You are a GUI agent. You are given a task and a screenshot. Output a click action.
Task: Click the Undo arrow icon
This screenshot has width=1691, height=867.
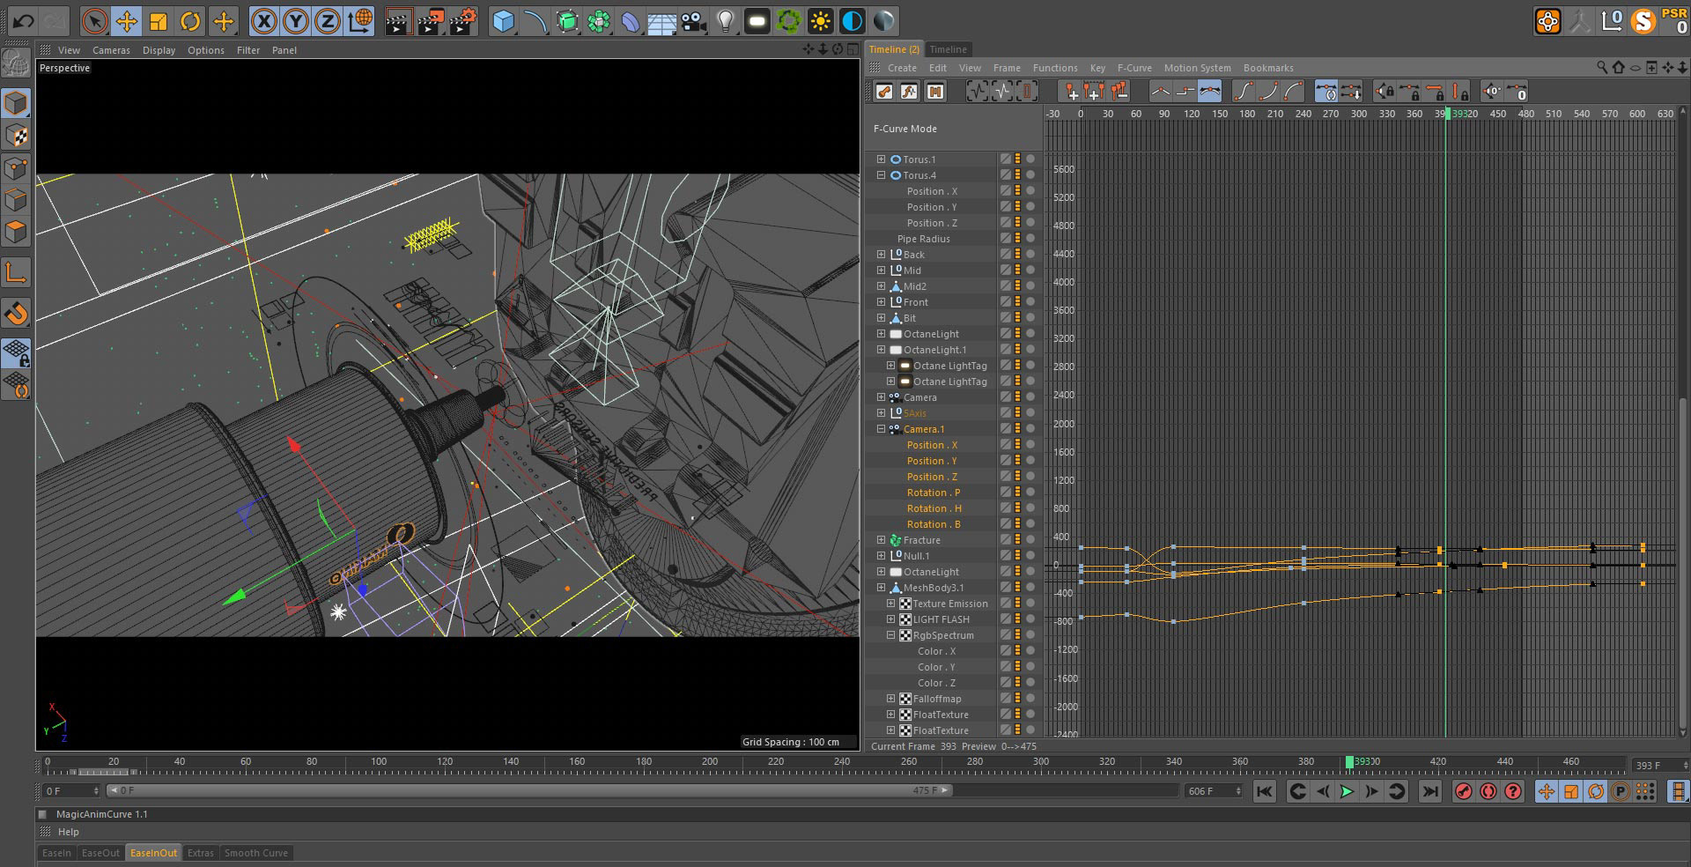[x=23, y=21]
